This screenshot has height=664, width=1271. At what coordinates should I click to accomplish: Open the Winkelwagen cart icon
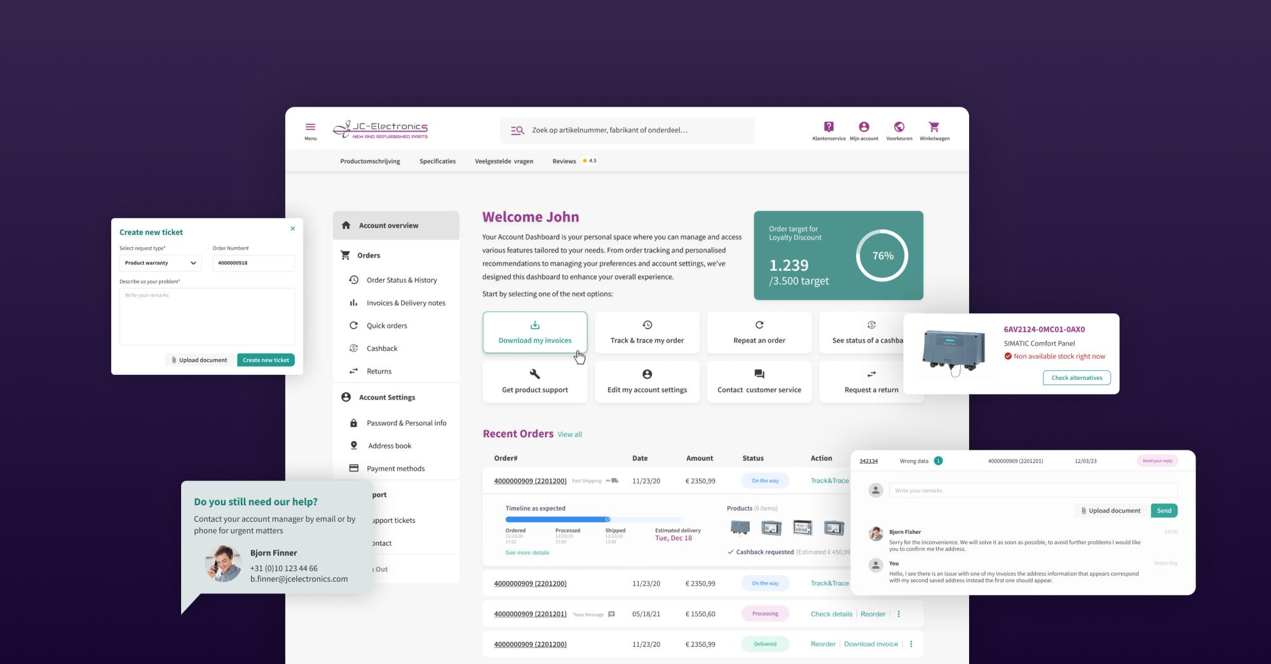click(934, 127)
